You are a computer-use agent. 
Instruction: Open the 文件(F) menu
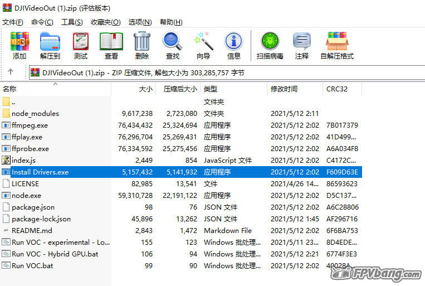[x=13, y=22]
